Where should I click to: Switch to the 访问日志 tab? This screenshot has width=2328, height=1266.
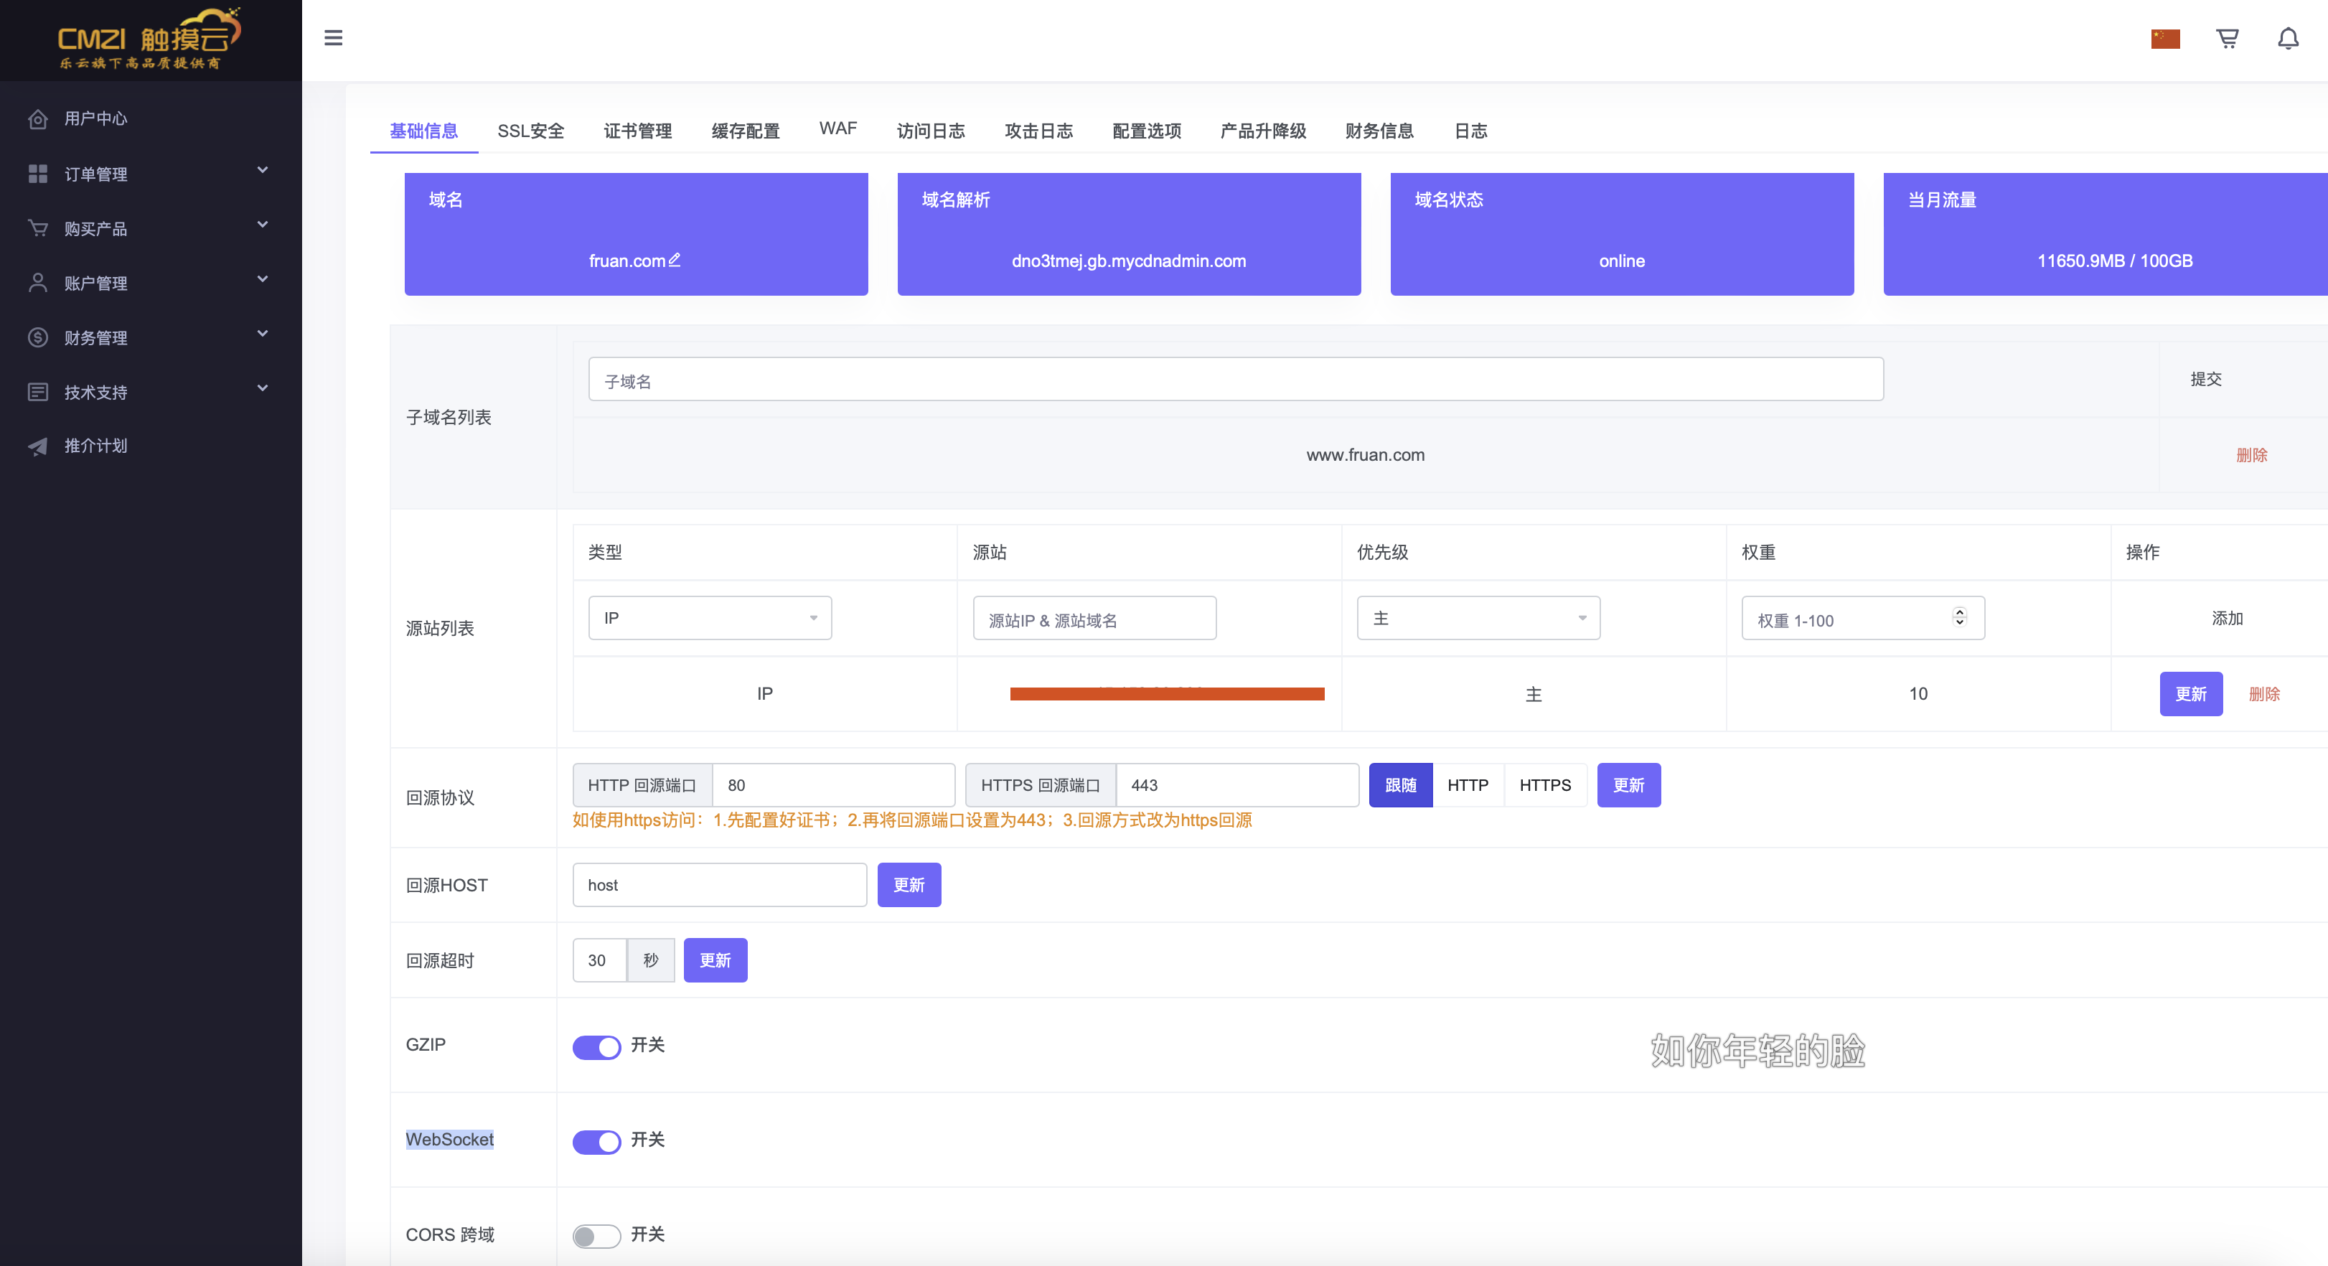[931, 131]
